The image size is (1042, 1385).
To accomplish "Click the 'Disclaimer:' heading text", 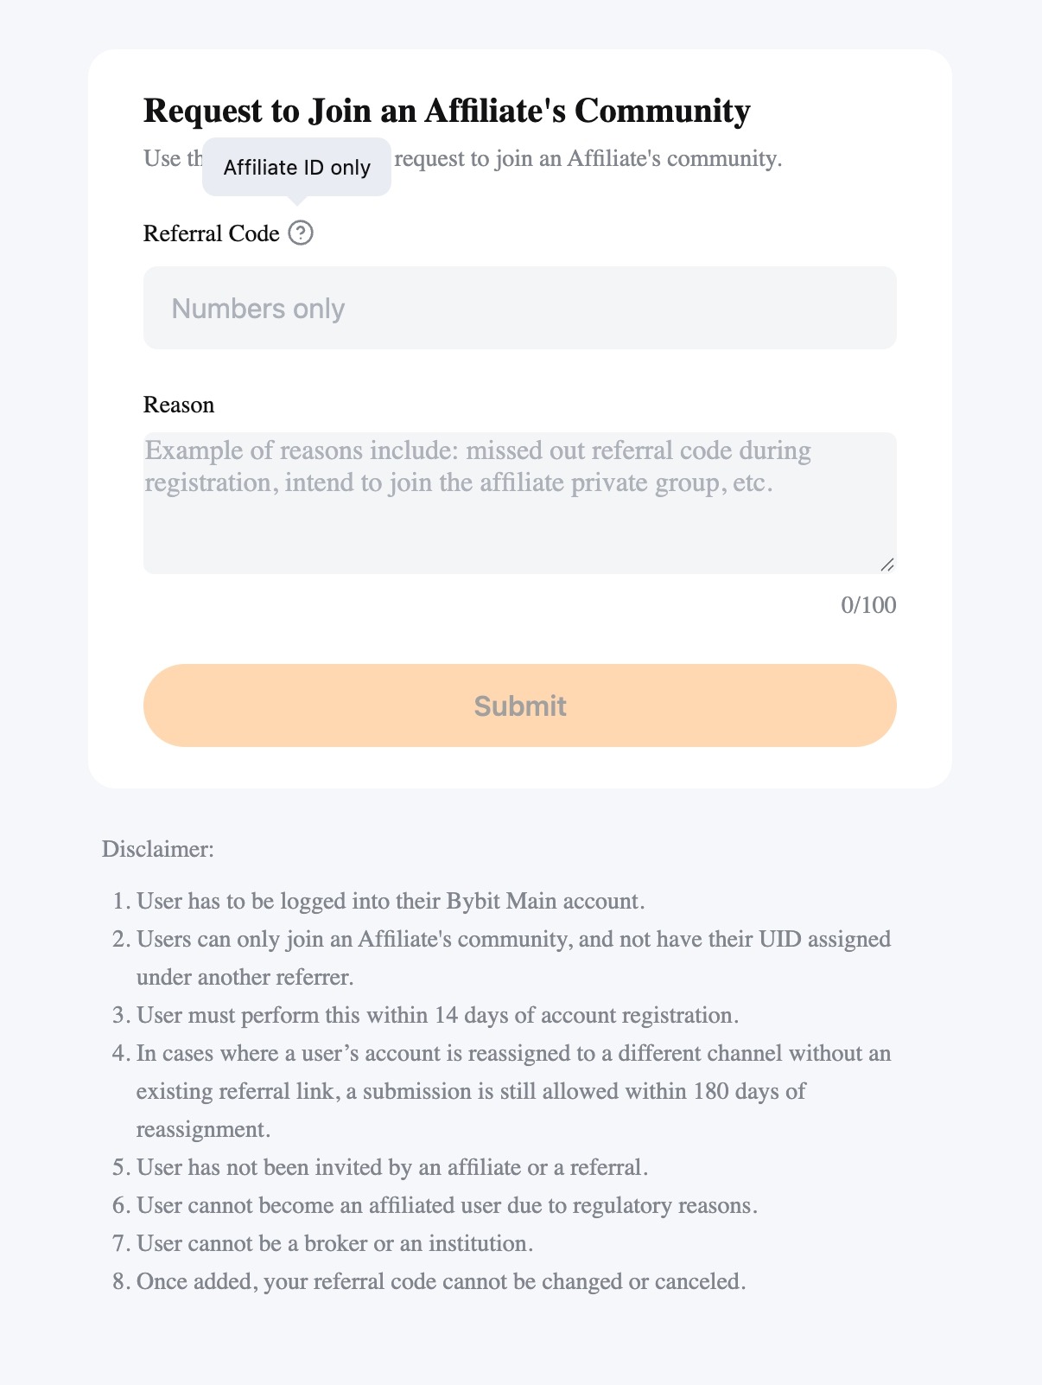I will pos(158,848).
